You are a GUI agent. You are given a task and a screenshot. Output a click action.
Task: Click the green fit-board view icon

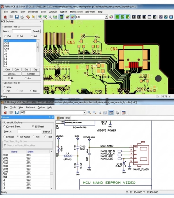pos(55,17)
